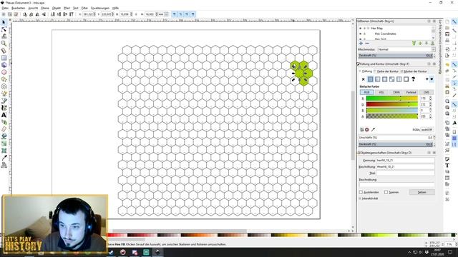Viewport: 458px width, 257px height.
Task: Switch to Muster der Kontur tab
Action: coord(414,71)
